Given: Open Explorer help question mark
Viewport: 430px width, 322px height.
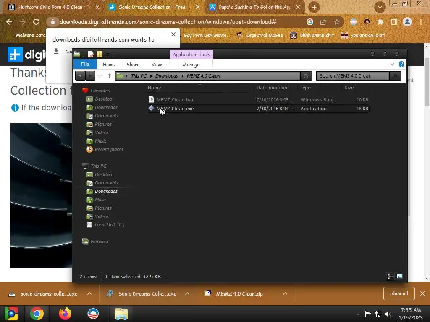Looking at the screenshot, I should pyautogui.click(x=401, y=64).
